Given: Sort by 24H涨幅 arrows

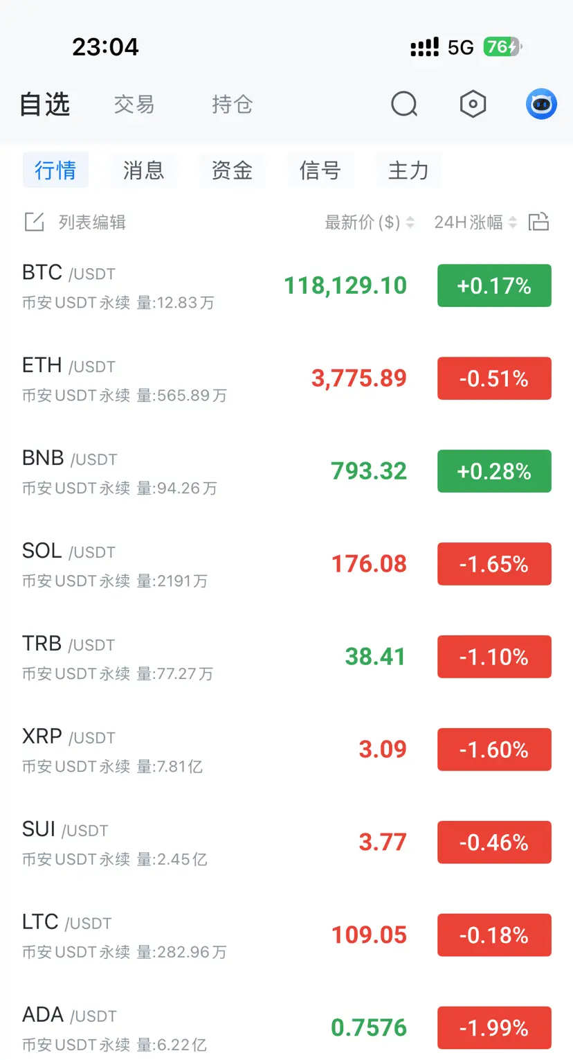Looking at the screenshot, I should (513, 222).
